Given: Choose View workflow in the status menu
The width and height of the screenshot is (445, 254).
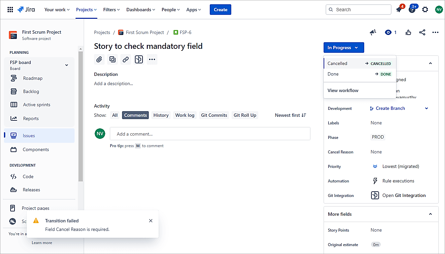Looking at the screenshot, I should tap(343, 90).
